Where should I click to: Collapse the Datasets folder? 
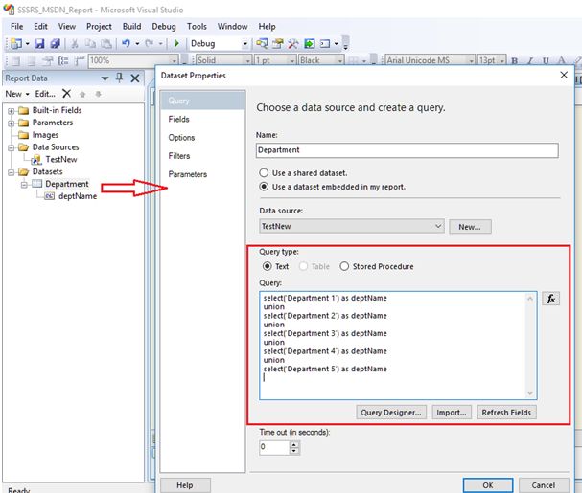coord(12,172)
